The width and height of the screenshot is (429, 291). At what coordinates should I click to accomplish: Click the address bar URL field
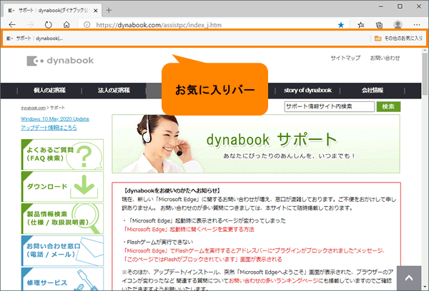coord(213,25)
